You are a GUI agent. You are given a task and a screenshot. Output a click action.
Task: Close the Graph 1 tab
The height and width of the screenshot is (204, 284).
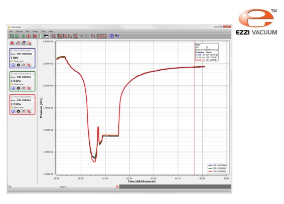click(x=117, y=186)
